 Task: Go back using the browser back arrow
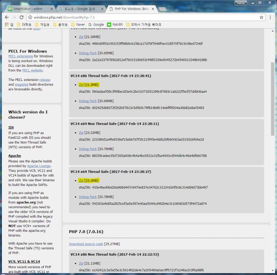(7, 17)
